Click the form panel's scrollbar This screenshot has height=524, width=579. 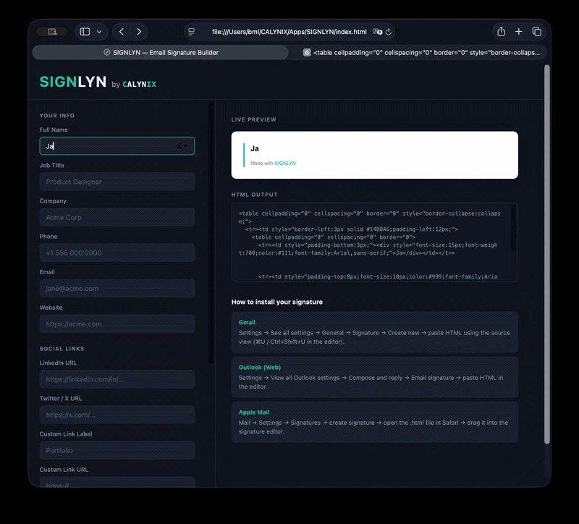coord(211,232)
